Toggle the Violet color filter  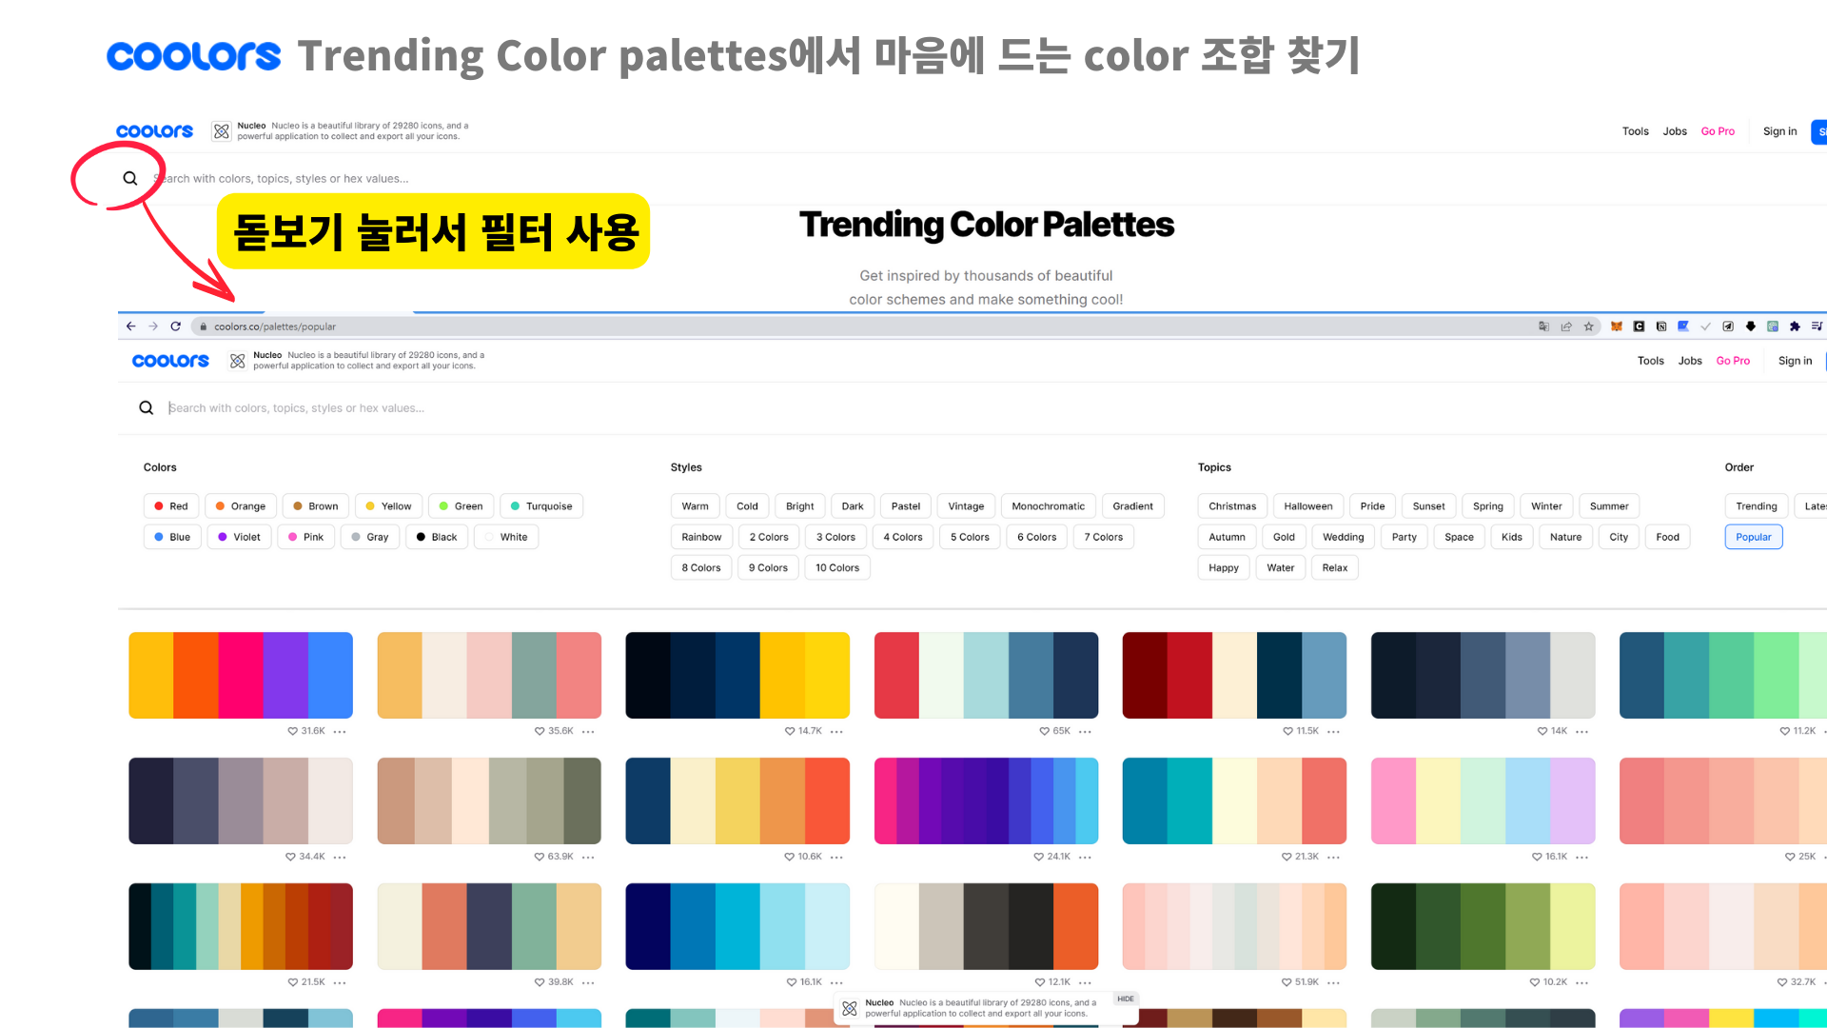239,537
